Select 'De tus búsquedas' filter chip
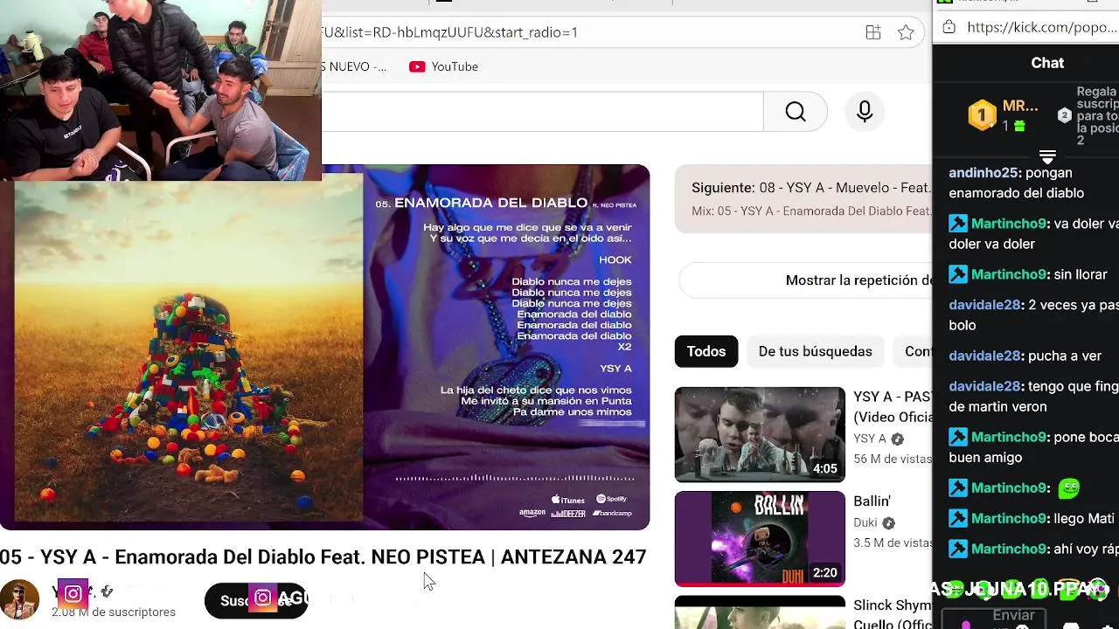Screen dimensions: 1119x629 pos(815,351)
